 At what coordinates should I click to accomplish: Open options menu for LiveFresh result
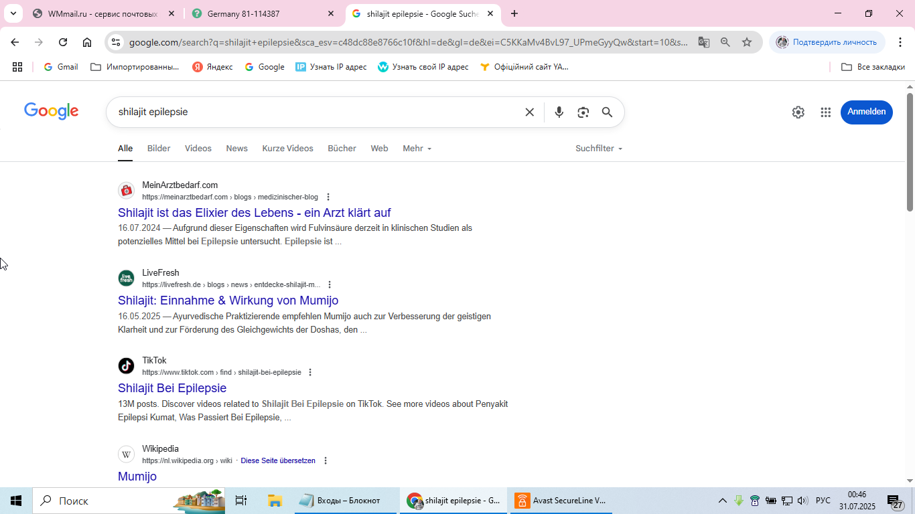(x=330, y=284)
